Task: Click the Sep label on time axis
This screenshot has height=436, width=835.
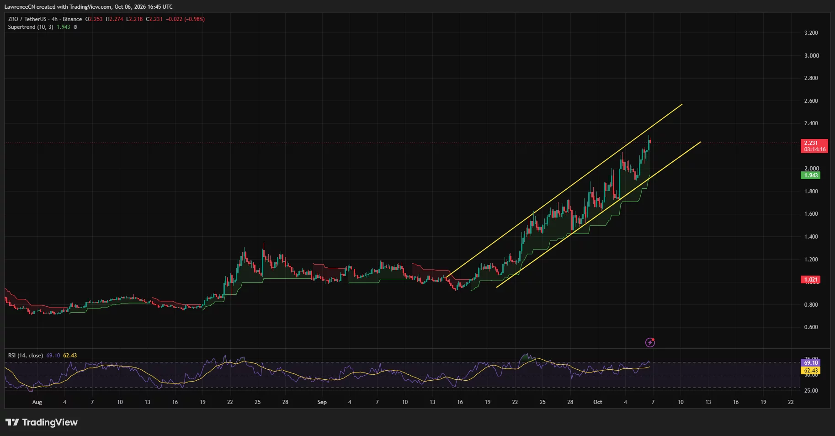Action: (322, 402)
